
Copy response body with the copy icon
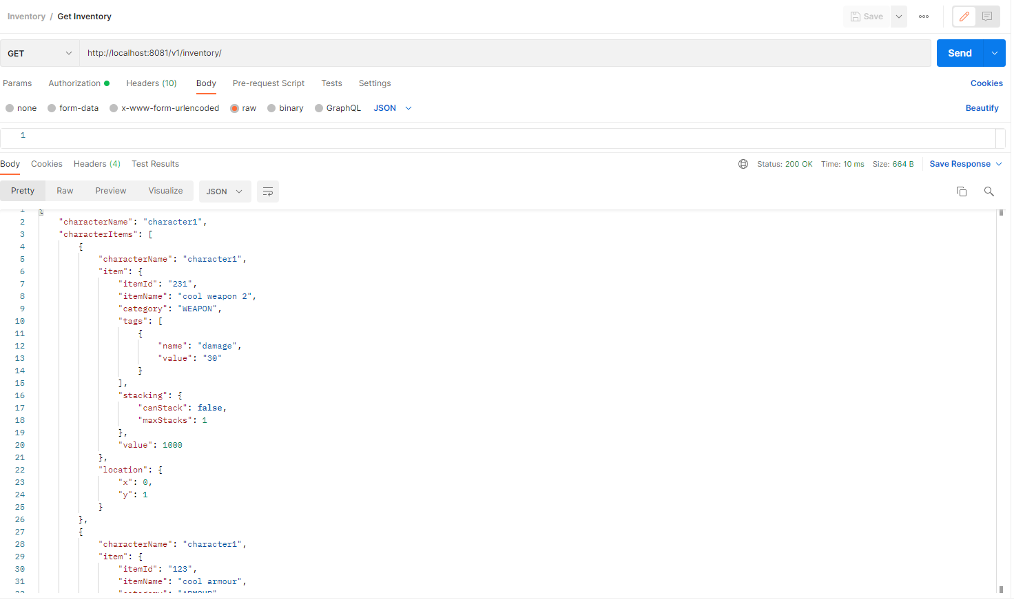(x=962, y=191)
